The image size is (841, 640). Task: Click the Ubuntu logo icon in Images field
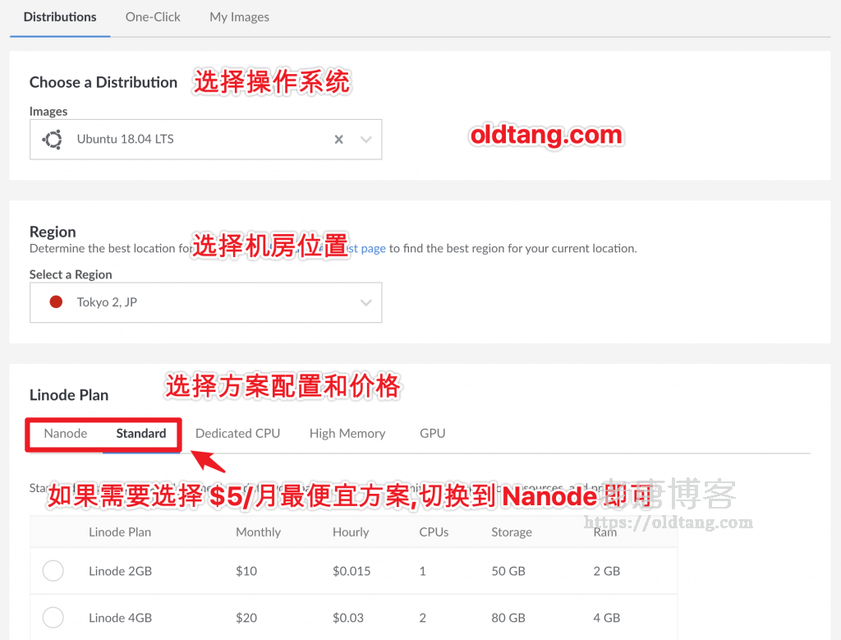53,140
